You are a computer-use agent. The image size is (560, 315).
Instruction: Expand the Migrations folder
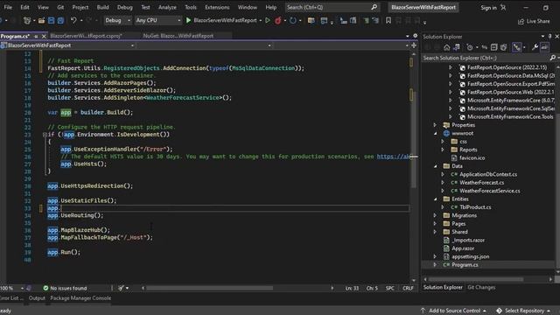[x=435, y=215]
